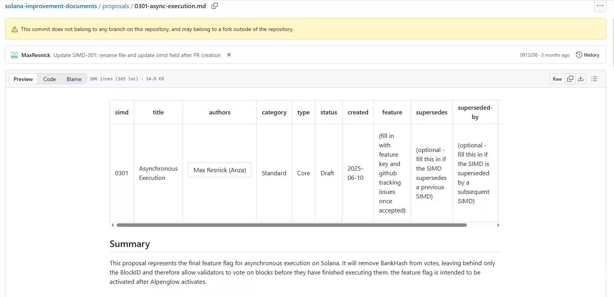Open solana-improvement-documents repository link

(51, 6)
